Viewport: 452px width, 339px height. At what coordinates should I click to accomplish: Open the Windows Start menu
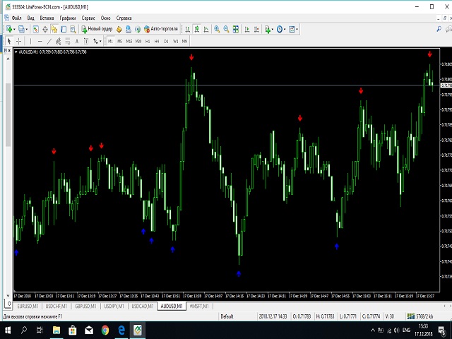(8, 330)
